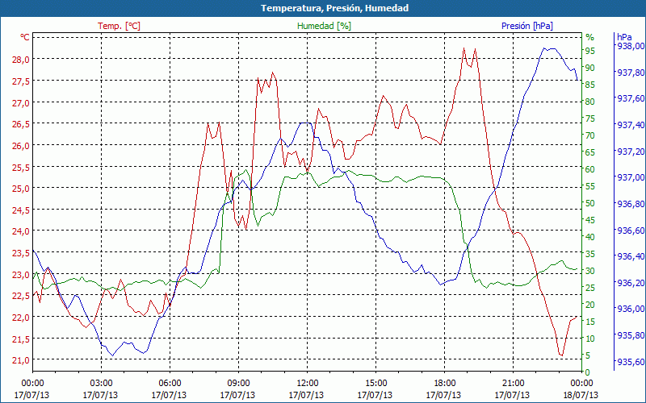Select the green Humedad [%] legend label
Viewport: 646px width, 403px height.
click(x=324, y=26)
